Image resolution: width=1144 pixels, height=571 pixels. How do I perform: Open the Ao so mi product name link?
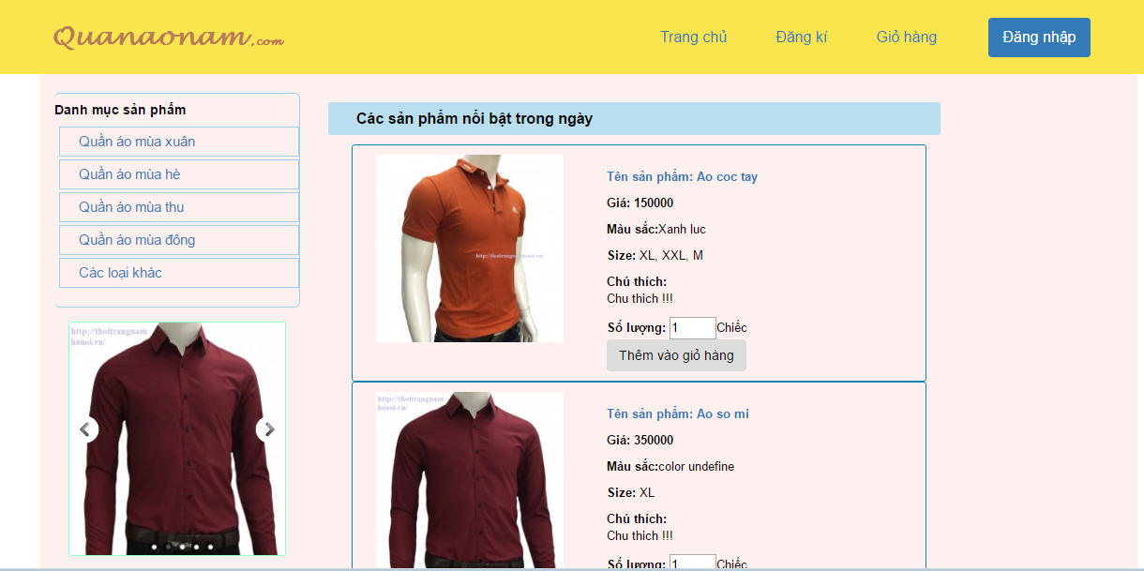(x=677, y=413)
